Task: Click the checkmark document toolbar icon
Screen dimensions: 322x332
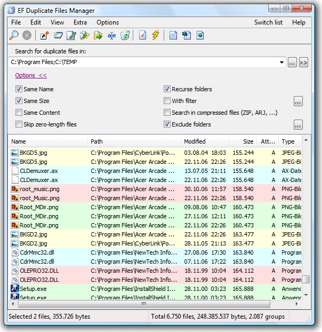Action: coord(142,35)
